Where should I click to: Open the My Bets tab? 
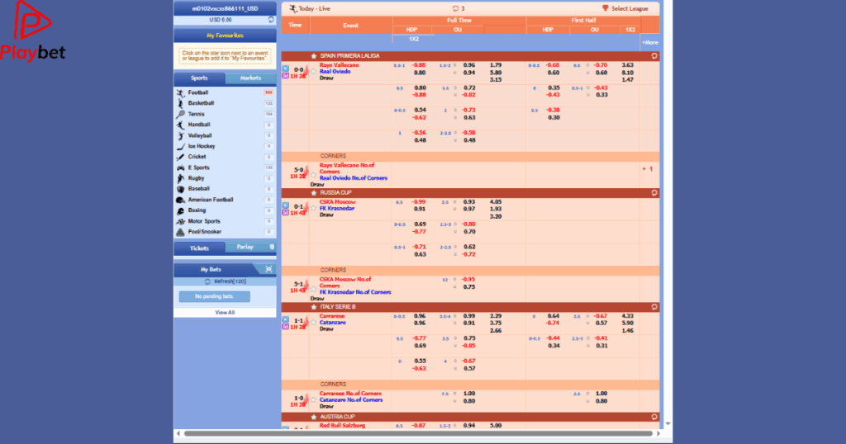click(211, 269)
